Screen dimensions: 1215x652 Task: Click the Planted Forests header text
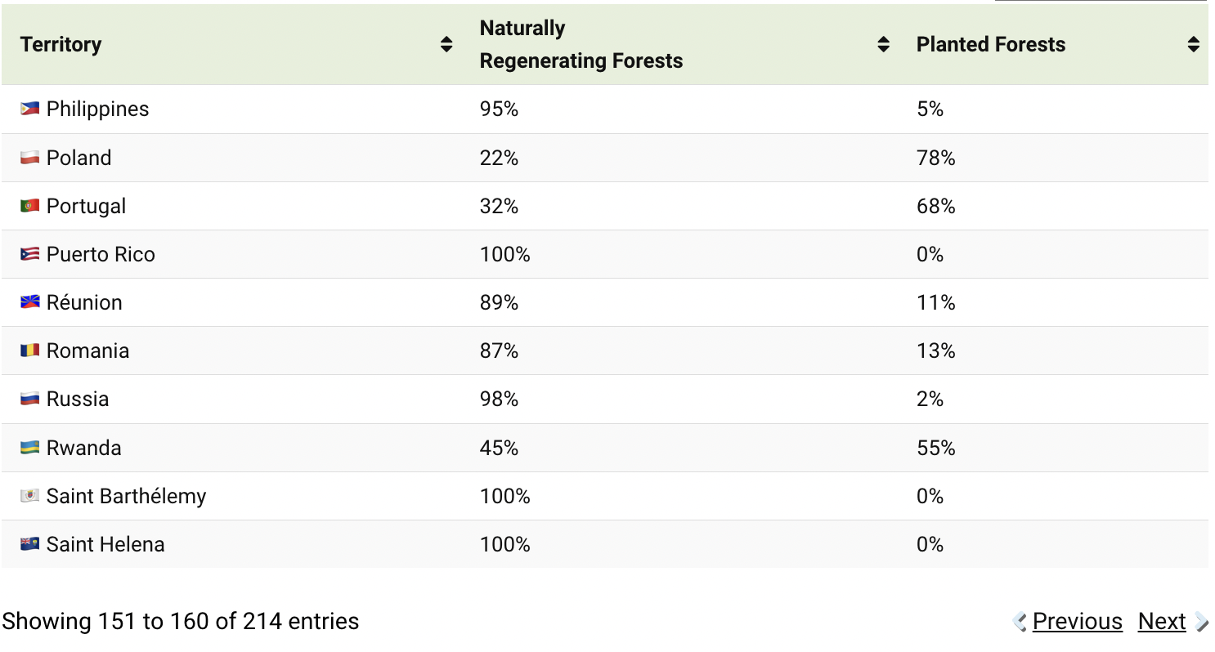coord(991,45)
